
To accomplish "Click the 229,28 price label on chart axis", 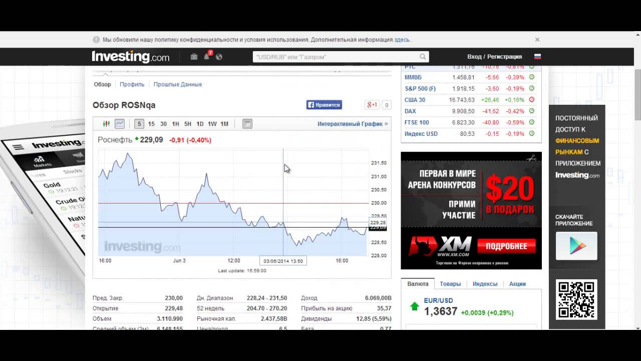I will 377,223.
